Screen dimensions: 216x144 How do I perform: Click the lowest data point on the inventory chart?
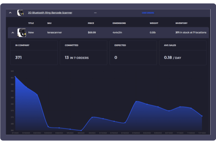[x=81, y=130]
